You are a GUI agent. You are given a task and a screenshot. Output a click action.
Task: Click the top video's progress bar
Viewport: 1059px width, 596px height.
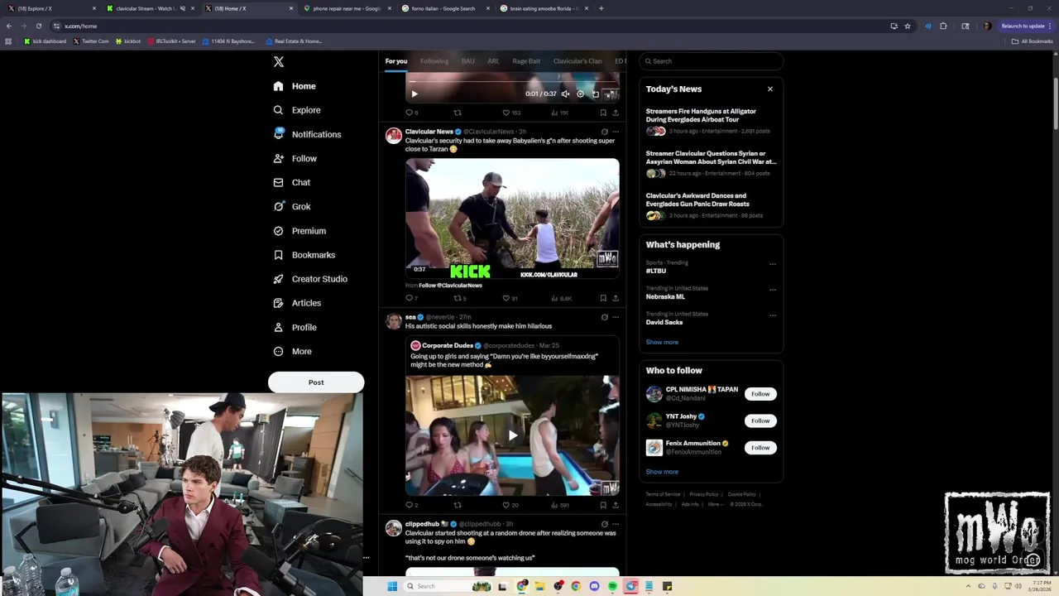(x=512, y=81)
